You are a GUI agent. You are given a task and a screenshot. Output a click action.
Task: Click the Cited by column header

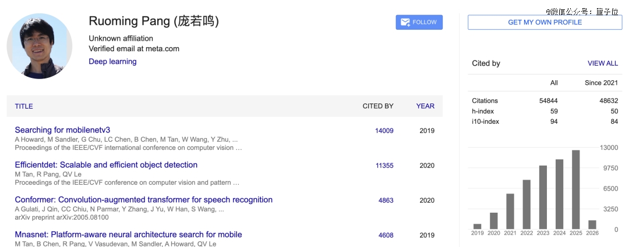377,106
